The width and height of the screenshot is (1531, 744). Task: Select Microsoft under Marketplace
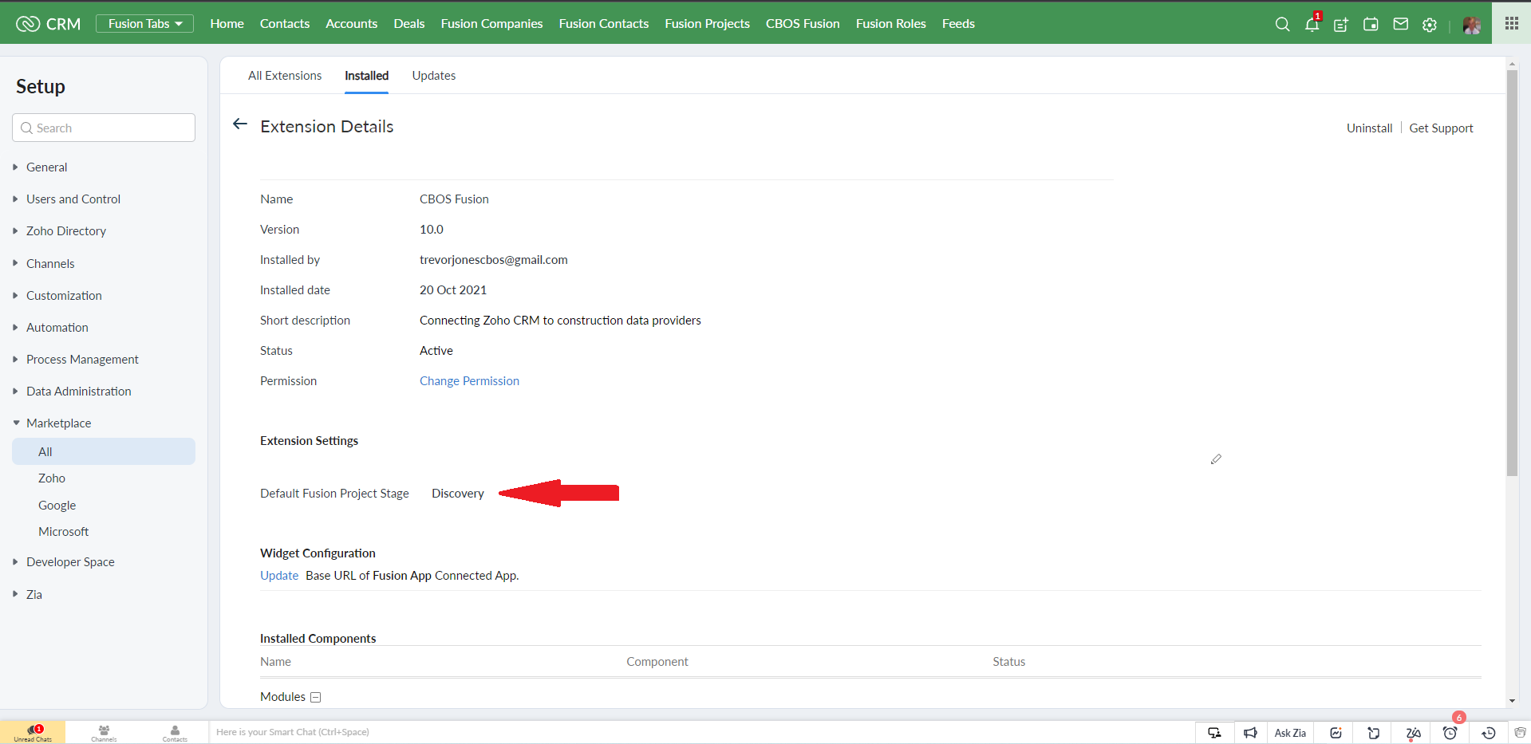(x=64, y=532)
